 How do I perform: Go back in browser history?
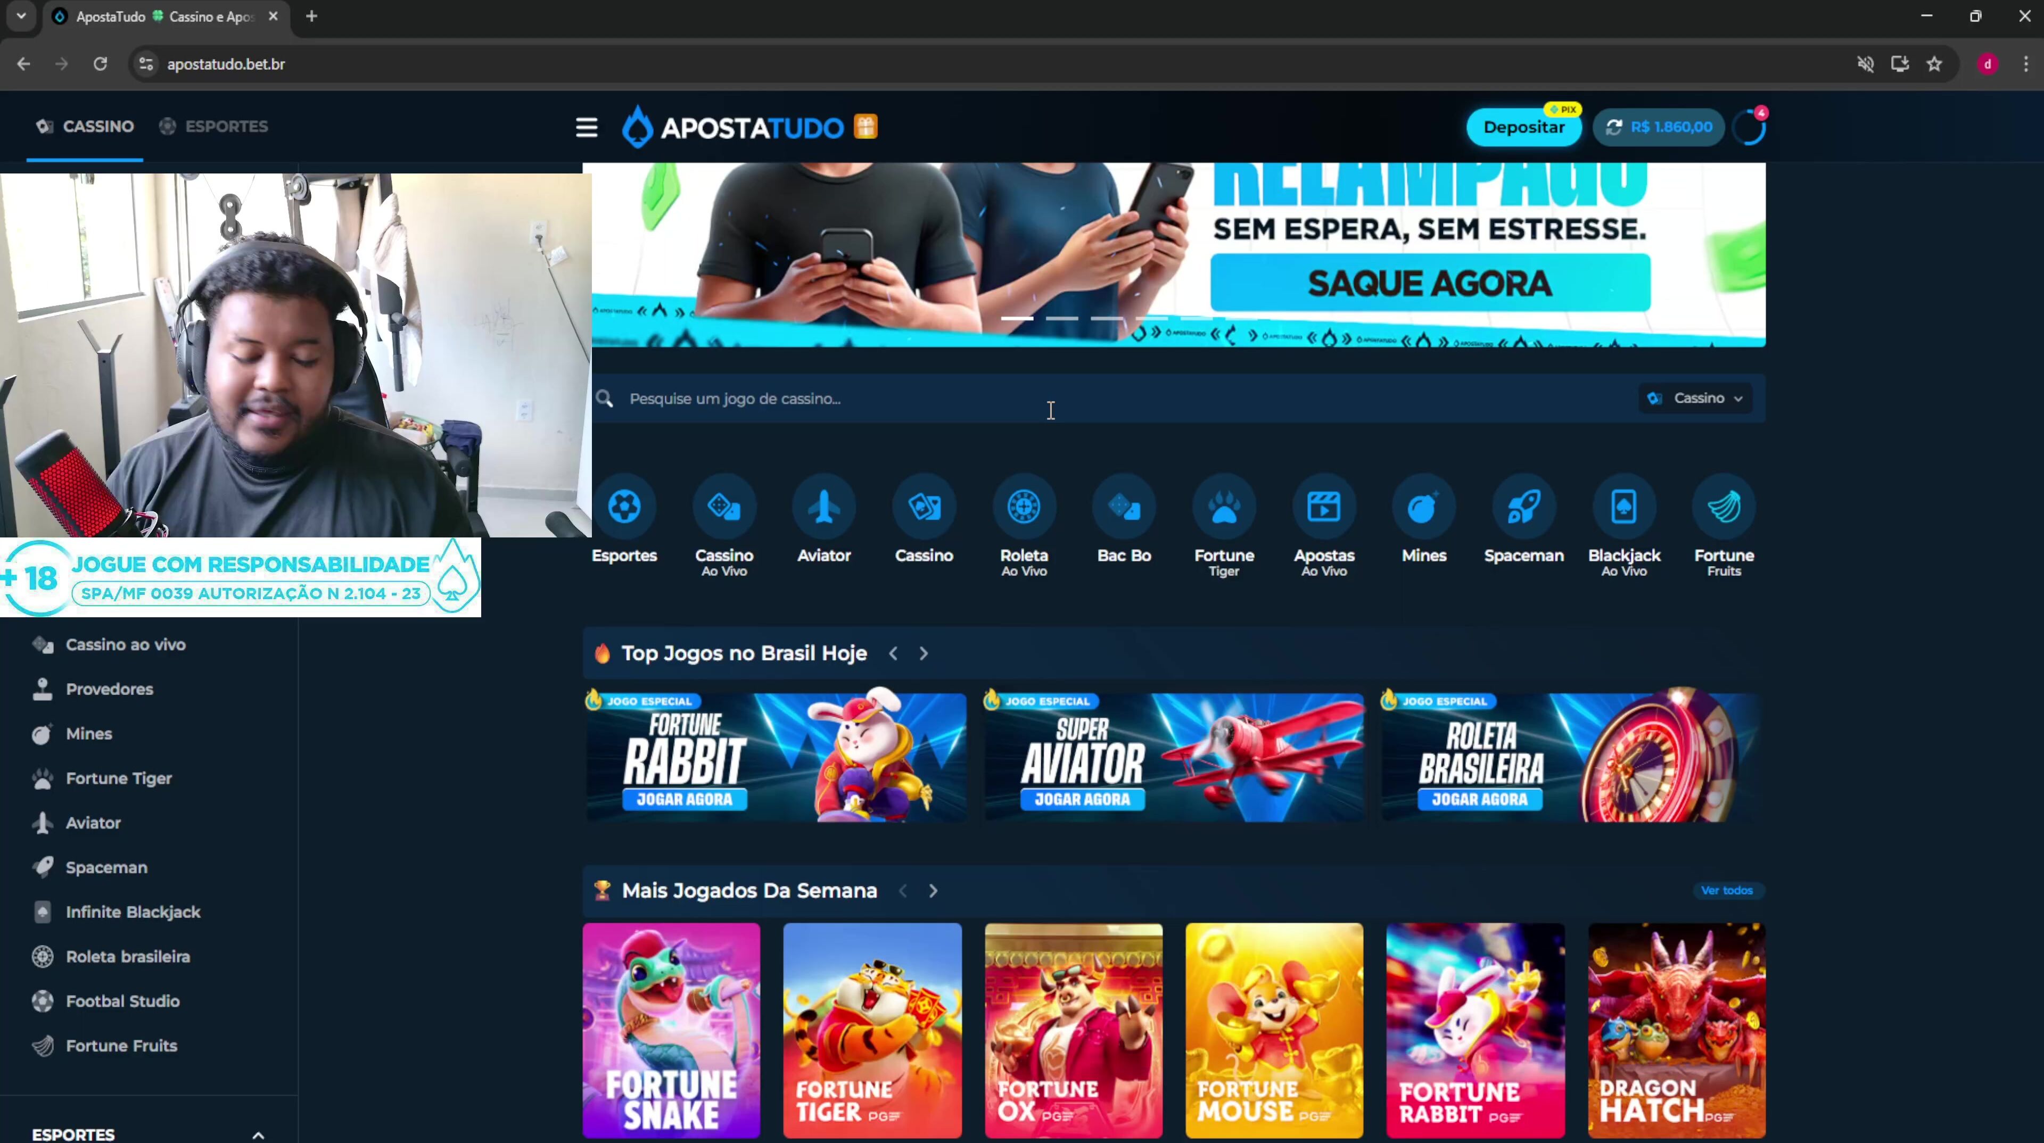click(x=24, y=64)
